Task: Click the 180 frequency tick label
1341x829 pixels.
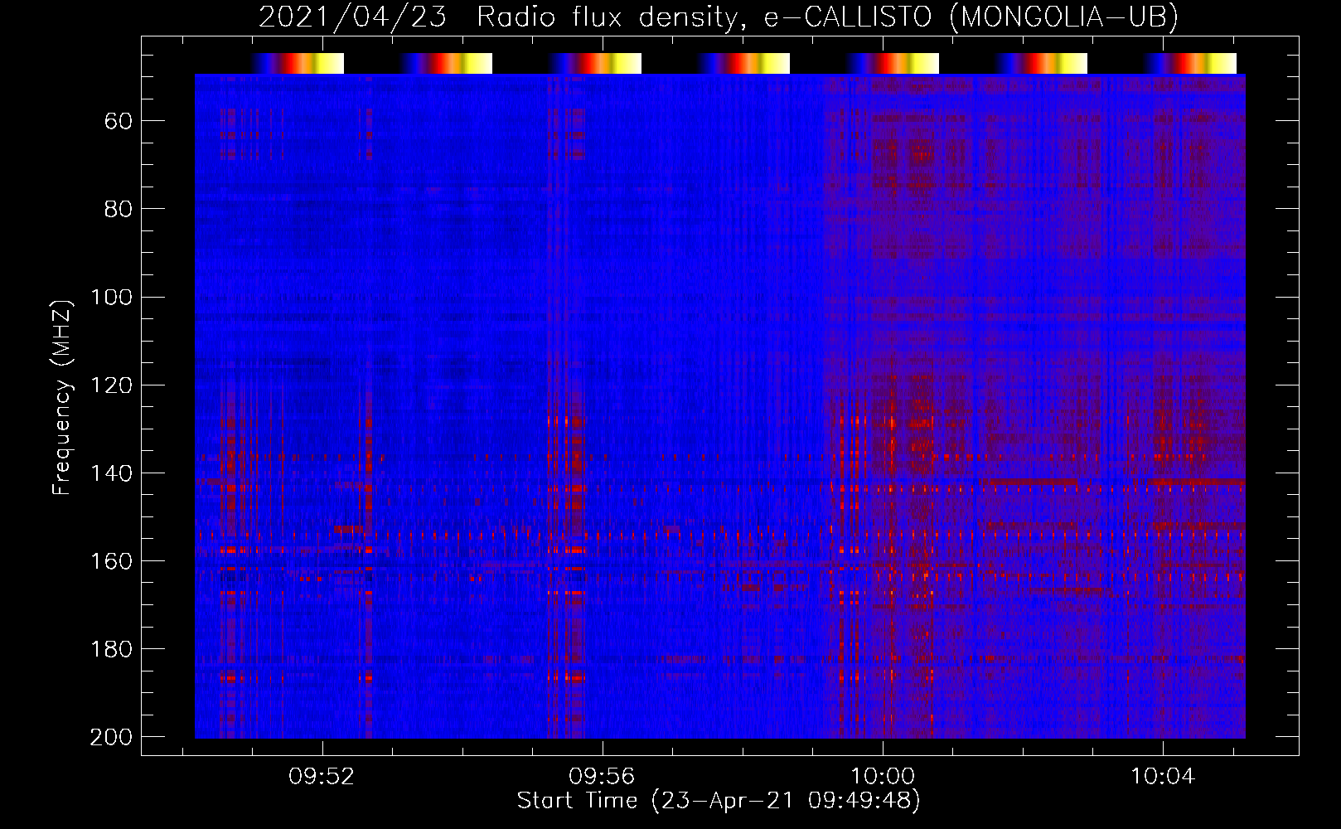Action: click(111, 648)
